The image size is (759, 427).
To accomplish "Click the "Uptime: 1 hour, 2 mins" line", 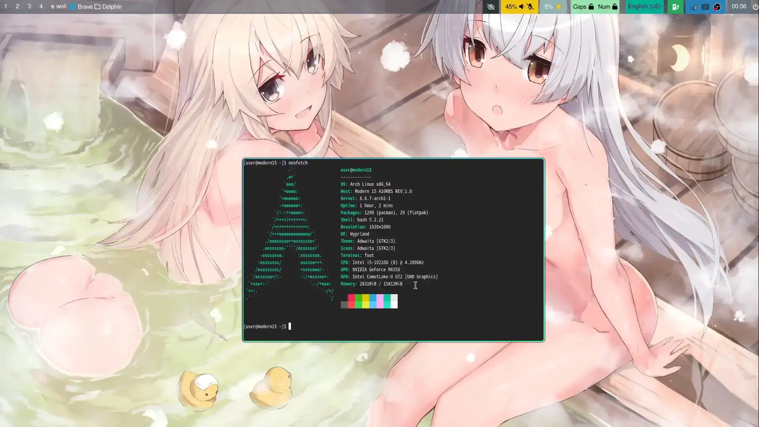I will [366, 206].
